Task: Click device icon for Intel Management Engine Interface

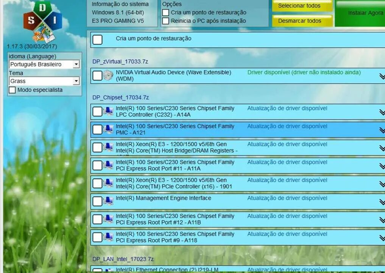Action: click(x=108, y=201)
